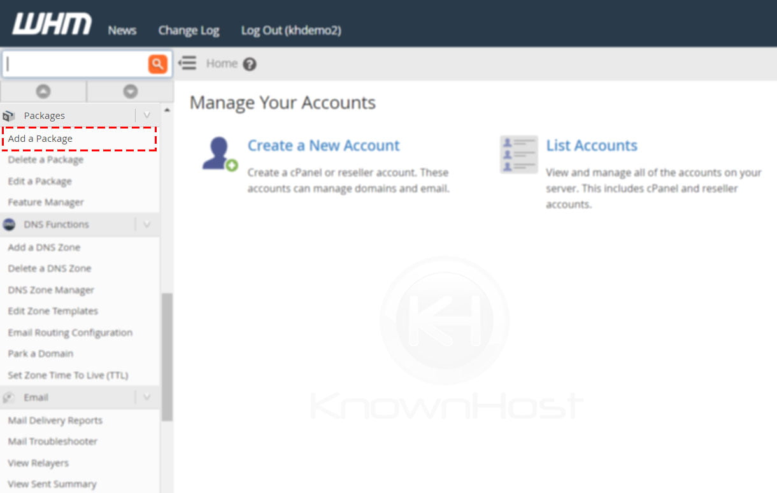Open the Create a New Account link
Image resolution: width=777 pixels, height=493 pixels.
(x=324, y=146)
